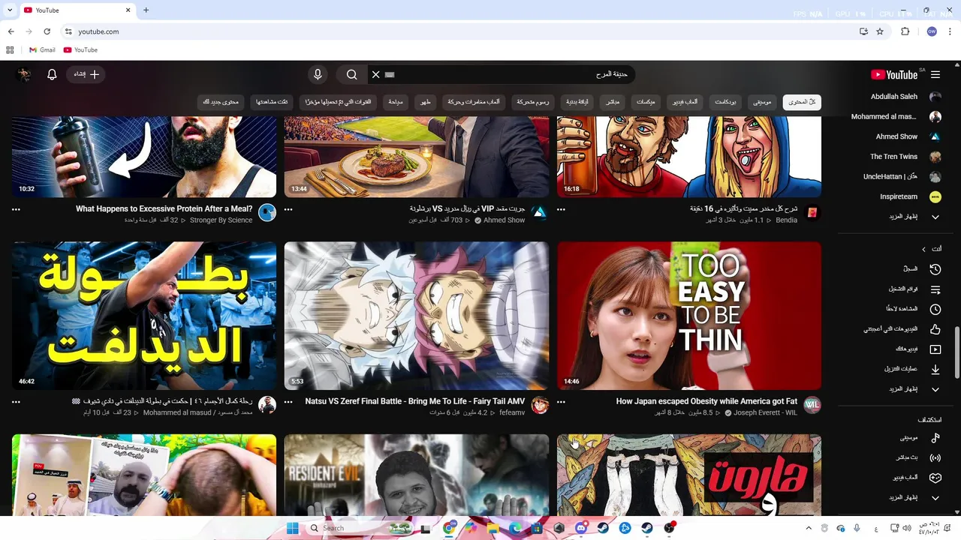Open Windows Start menu on taskbar
Image resolution: width=961 pixels, height=540 pixels.
(x=292, y=528)
